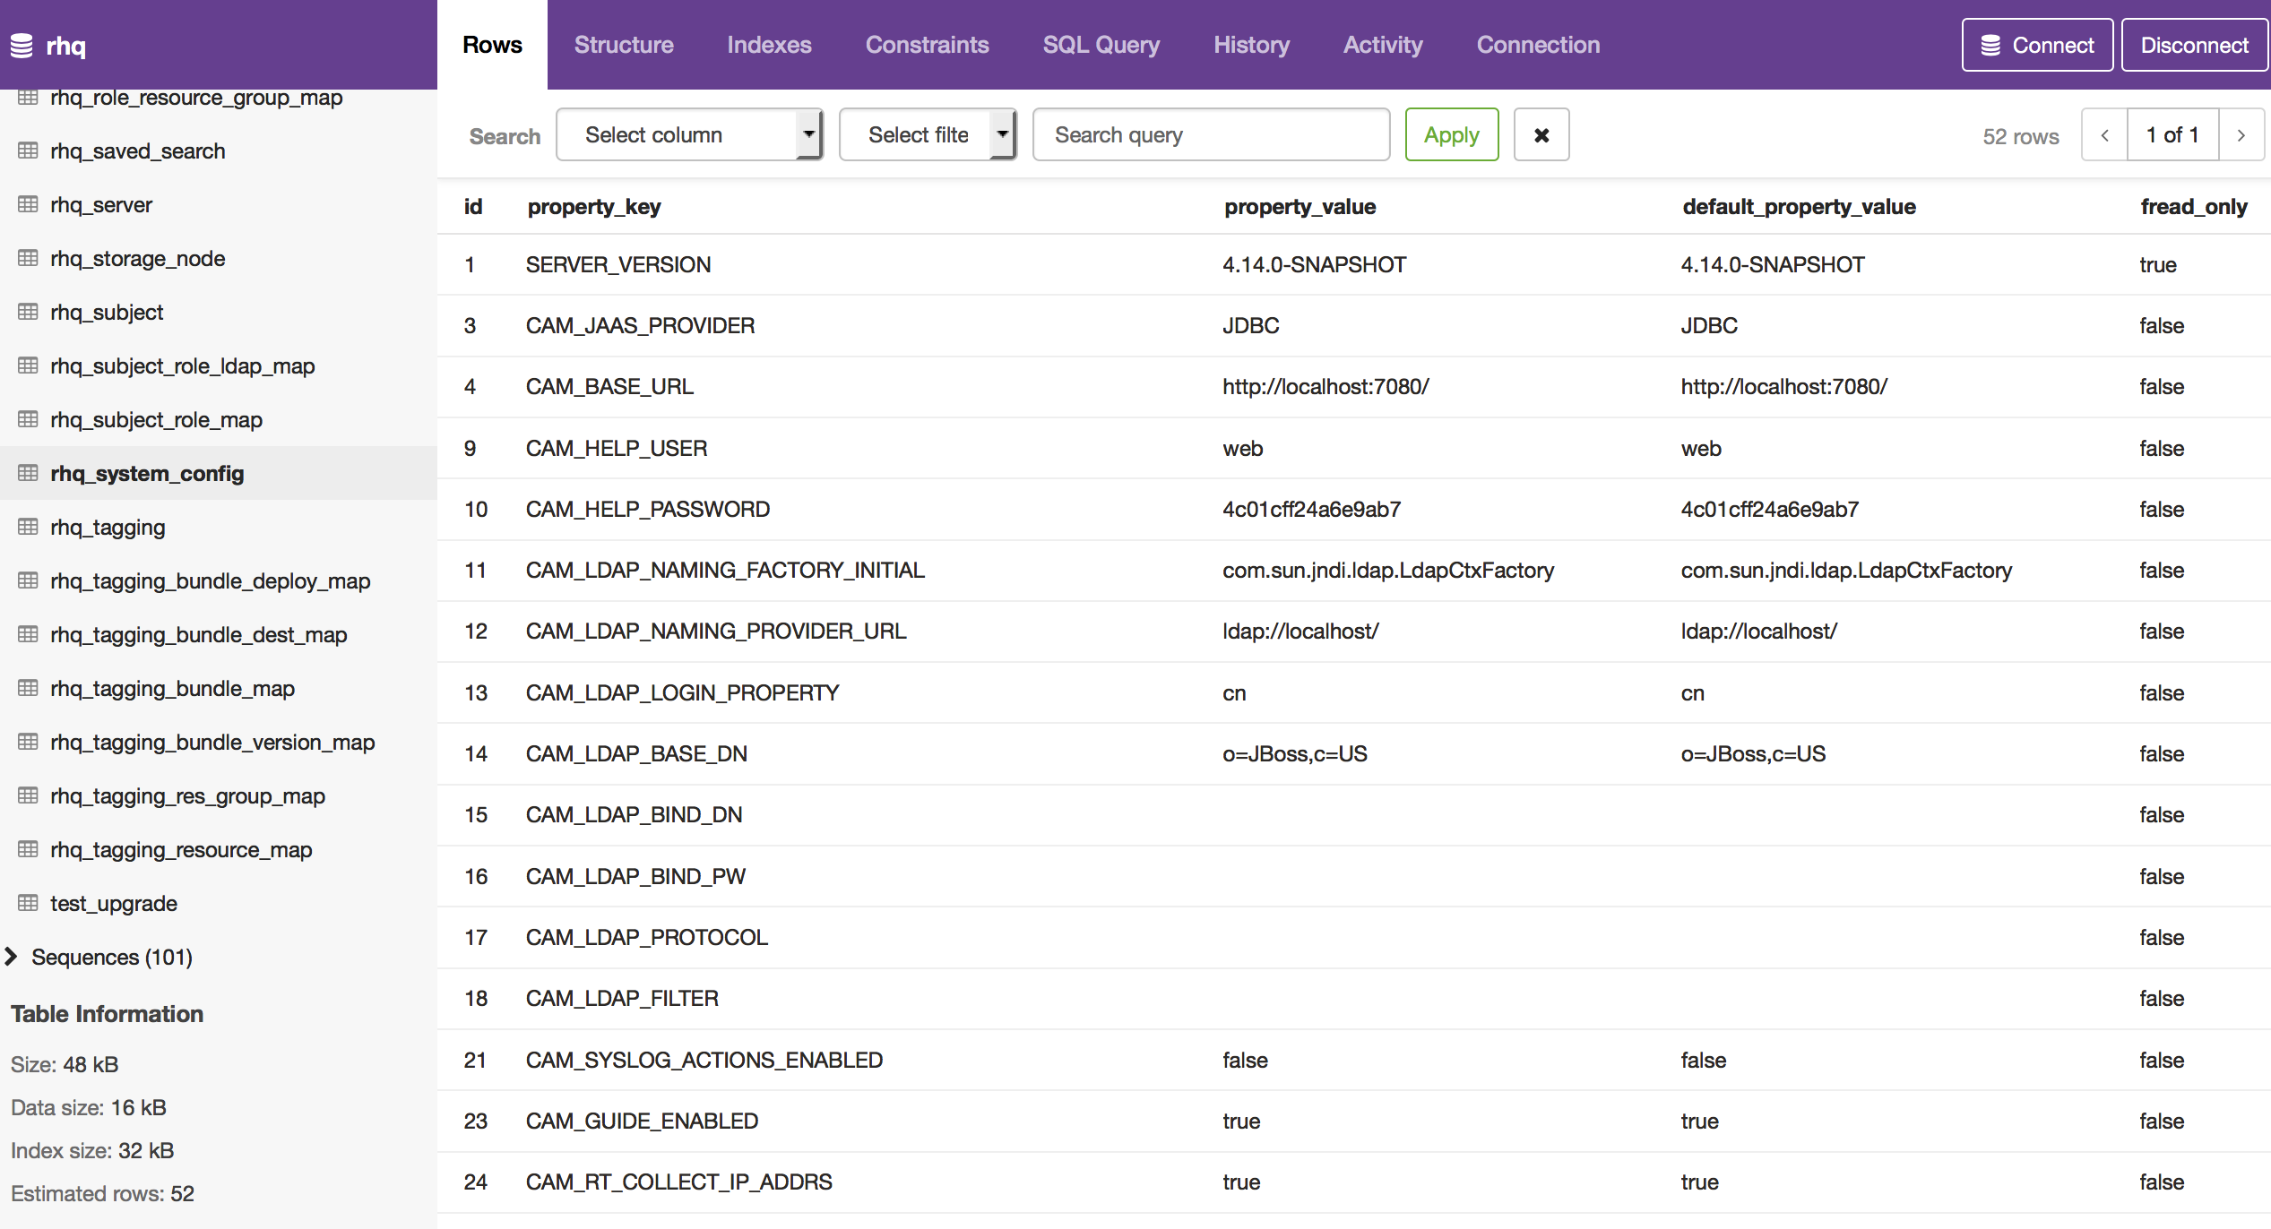Image resolution: width=2271 pixels, height=1229 pixels.
Task: Click the table icon beside rhq_server
Action: tap(28, 205)
